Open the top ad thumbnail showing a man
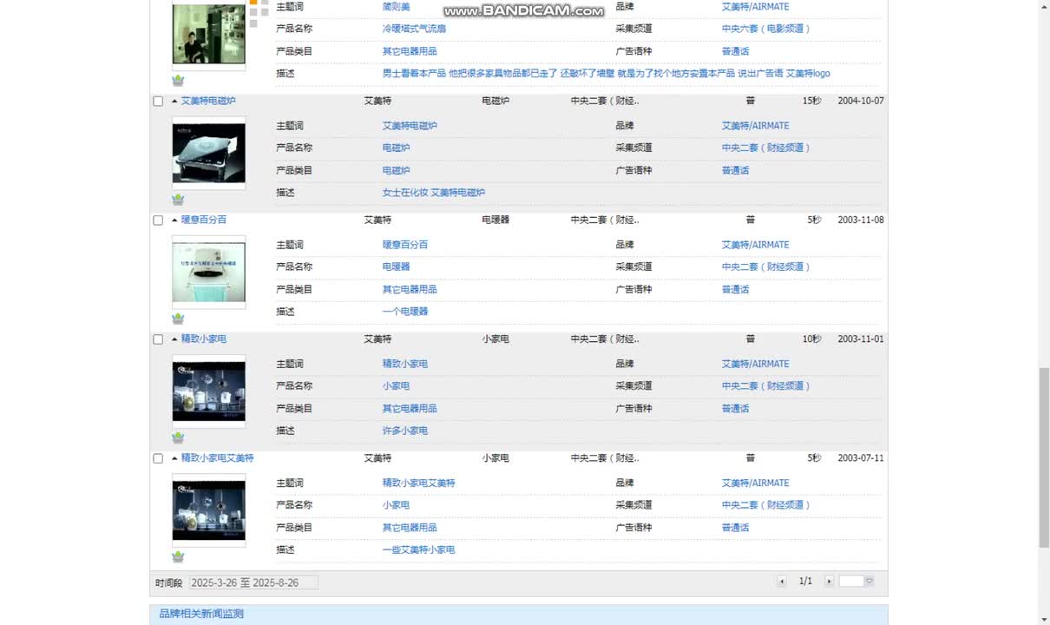1050x625 pixels. [x=208, y=35]
